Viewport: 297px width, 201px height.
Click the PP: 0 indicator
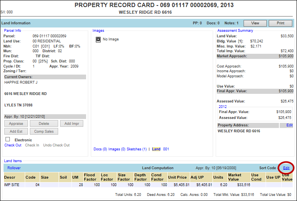click(197, 23)
